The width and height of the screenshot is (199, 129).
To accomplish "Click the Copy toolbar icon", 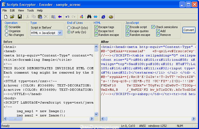I will [34, 17].
